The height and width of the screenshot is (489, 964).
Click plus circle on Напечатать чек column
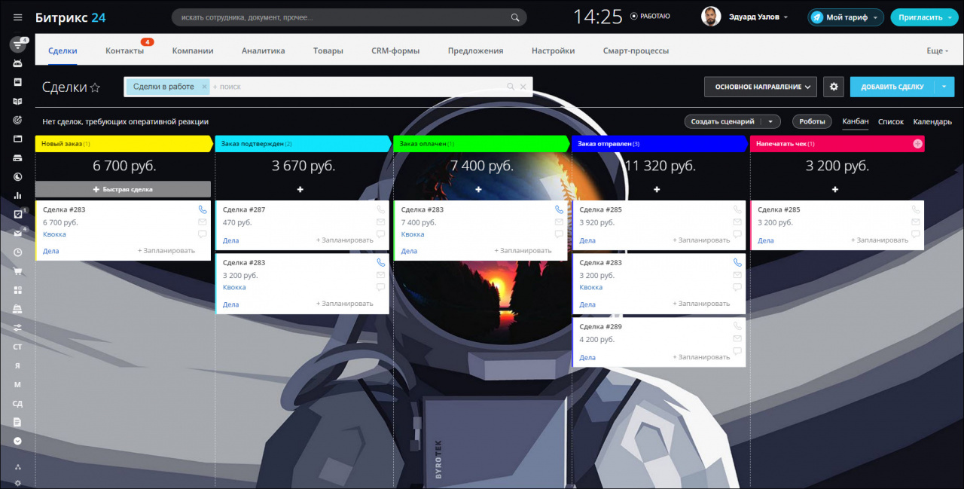(x=917, y=143)
